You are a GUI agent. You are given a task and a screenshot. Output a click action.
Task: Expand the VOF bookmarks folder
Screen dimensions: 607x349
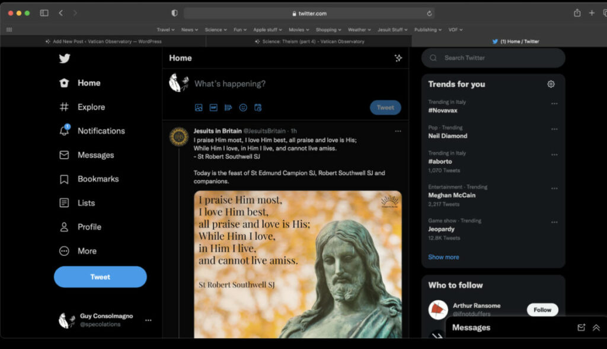point(456,30)
